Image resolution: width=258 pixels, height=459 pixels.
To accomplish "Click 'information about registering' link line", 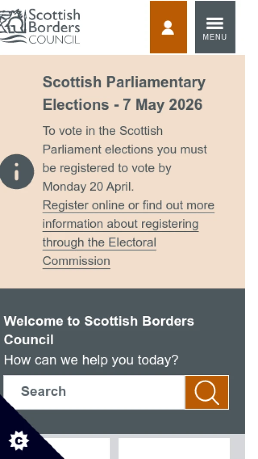I will (x=120, y=224).
